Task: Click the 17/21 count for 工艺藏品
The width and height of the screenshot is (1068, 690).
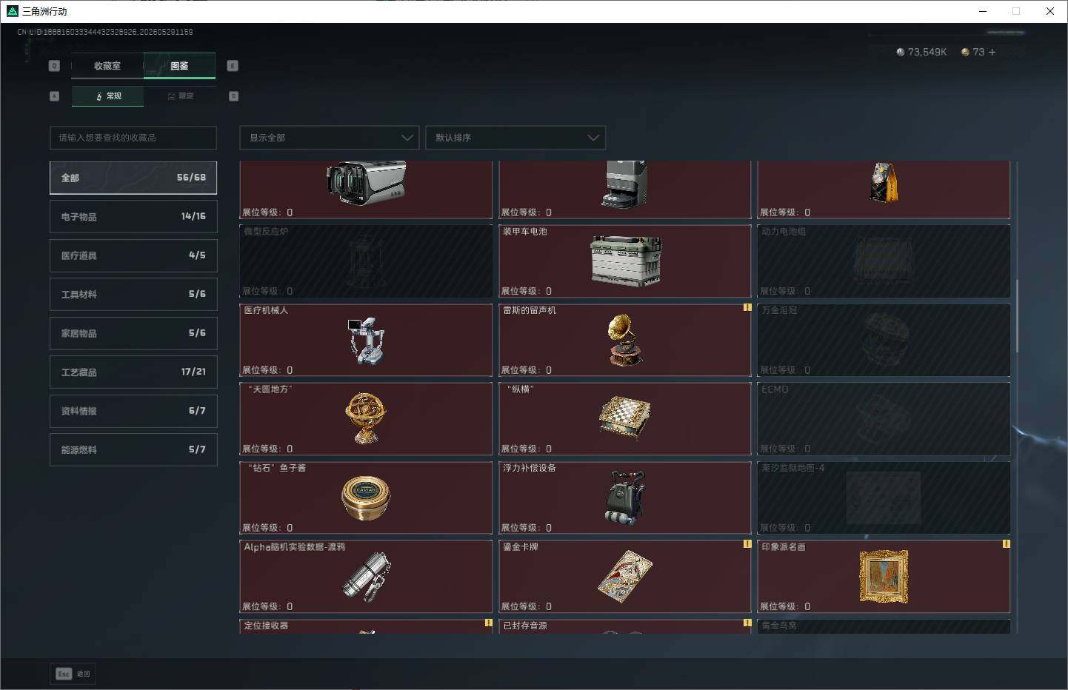Action: [x=193, y=372]
